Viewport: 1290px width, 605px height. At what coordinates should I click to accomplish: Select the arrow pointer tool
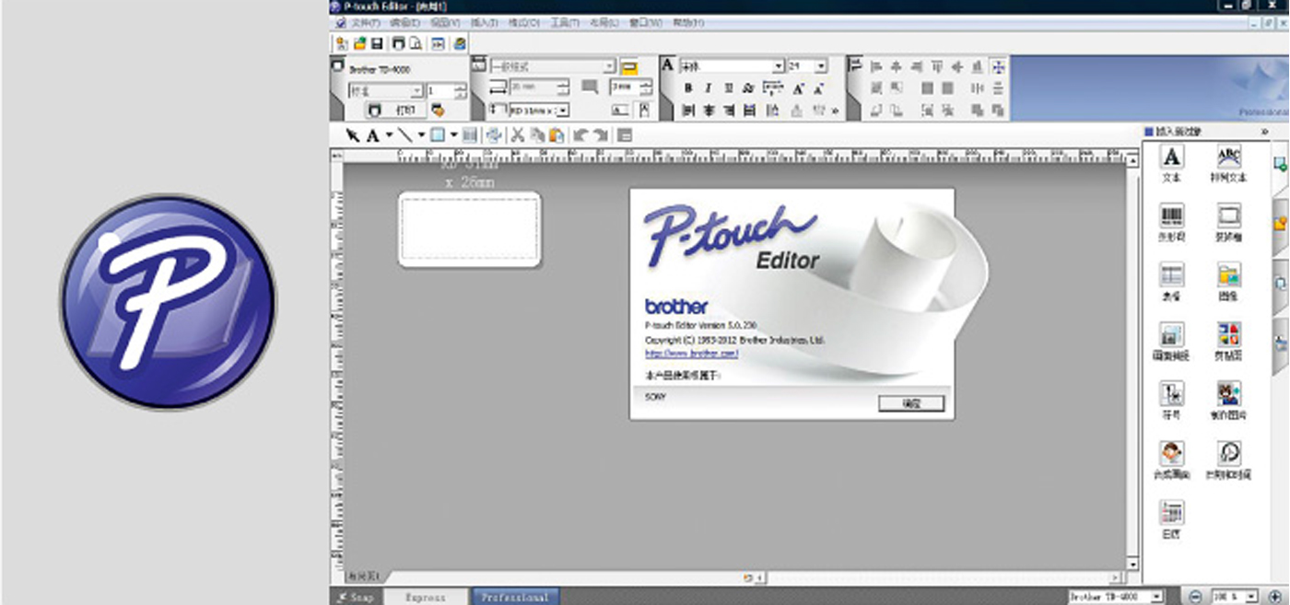pyautogui.click(x=352, y=135)
